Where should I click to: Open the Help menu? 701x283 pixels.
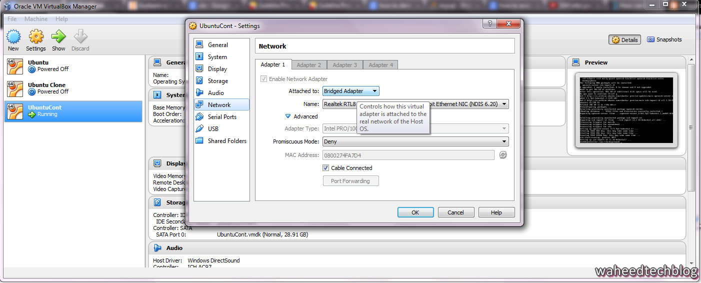tap(61, 19)
